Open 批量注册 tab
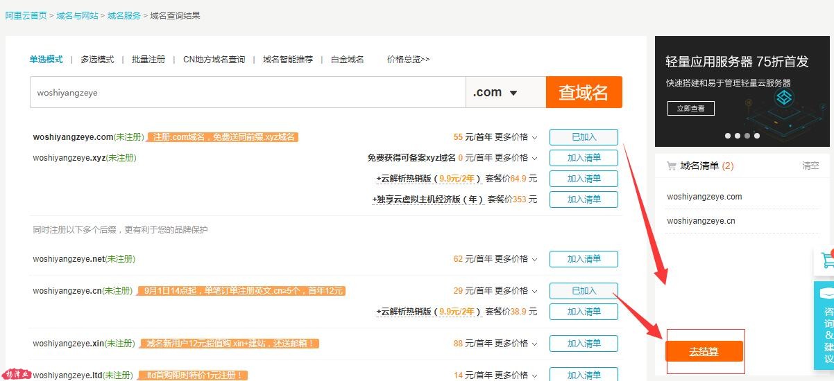The height and width of the screenshot is (381, 834). [148, 60]
